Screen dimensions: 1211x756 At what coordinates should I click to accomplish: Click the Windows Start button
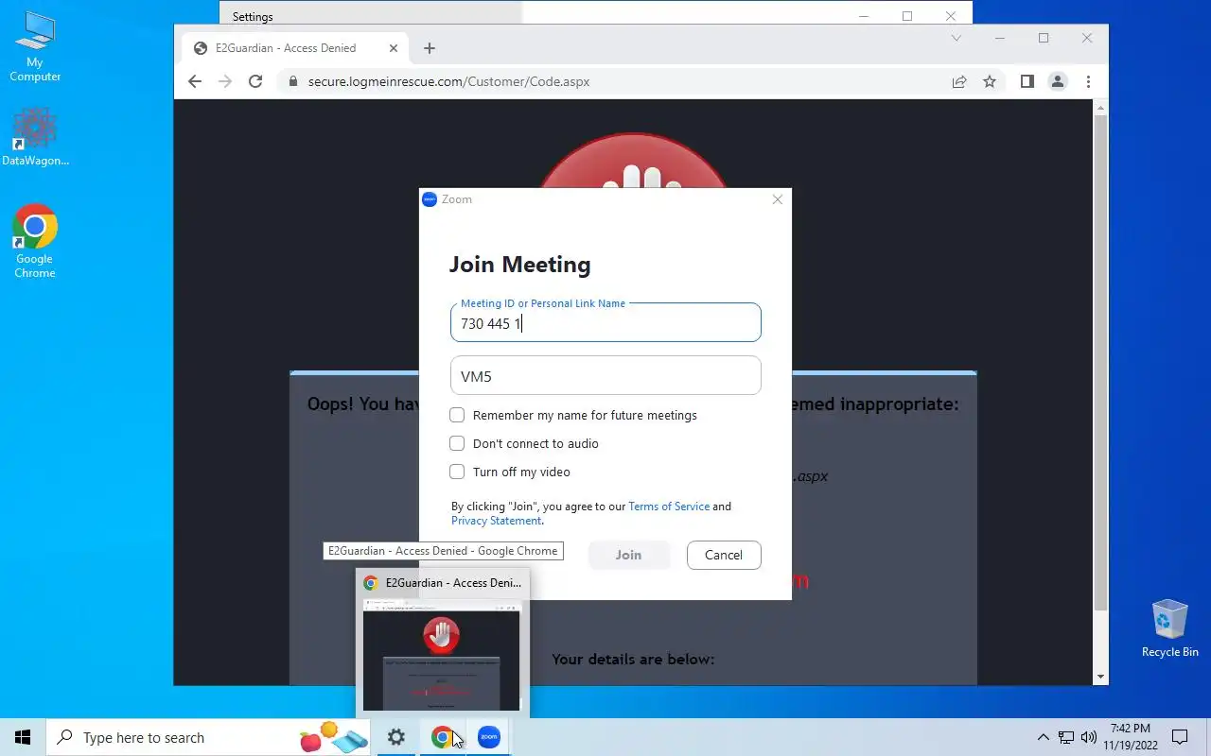click(23, 737)
